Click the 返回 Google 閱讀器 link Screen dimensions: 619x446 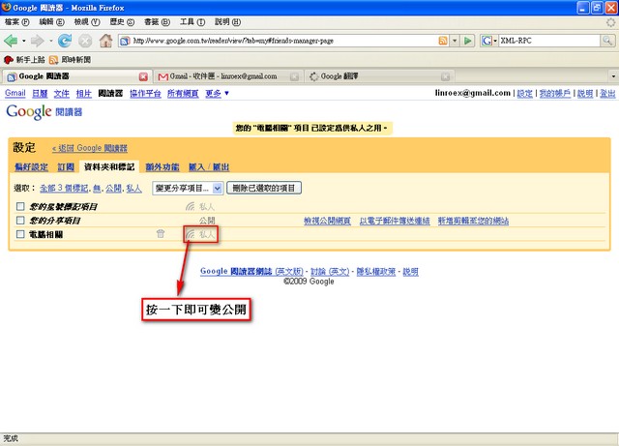click(90, 148)
